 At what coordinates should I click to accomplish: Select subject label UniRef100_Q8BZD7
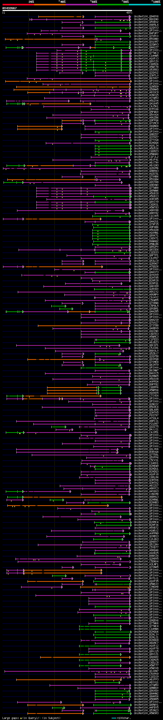pos(146,134)
